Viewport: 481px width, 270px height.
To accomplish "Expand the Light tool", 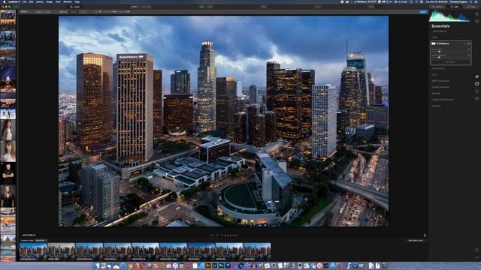I will pos(434,37).
